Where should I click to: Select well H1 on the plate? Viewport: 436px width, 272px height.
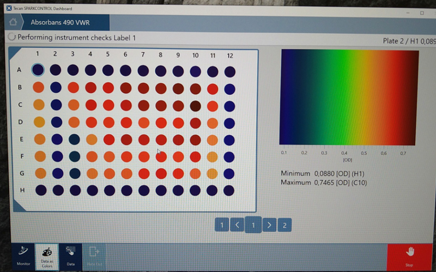[x=40, y=190]
